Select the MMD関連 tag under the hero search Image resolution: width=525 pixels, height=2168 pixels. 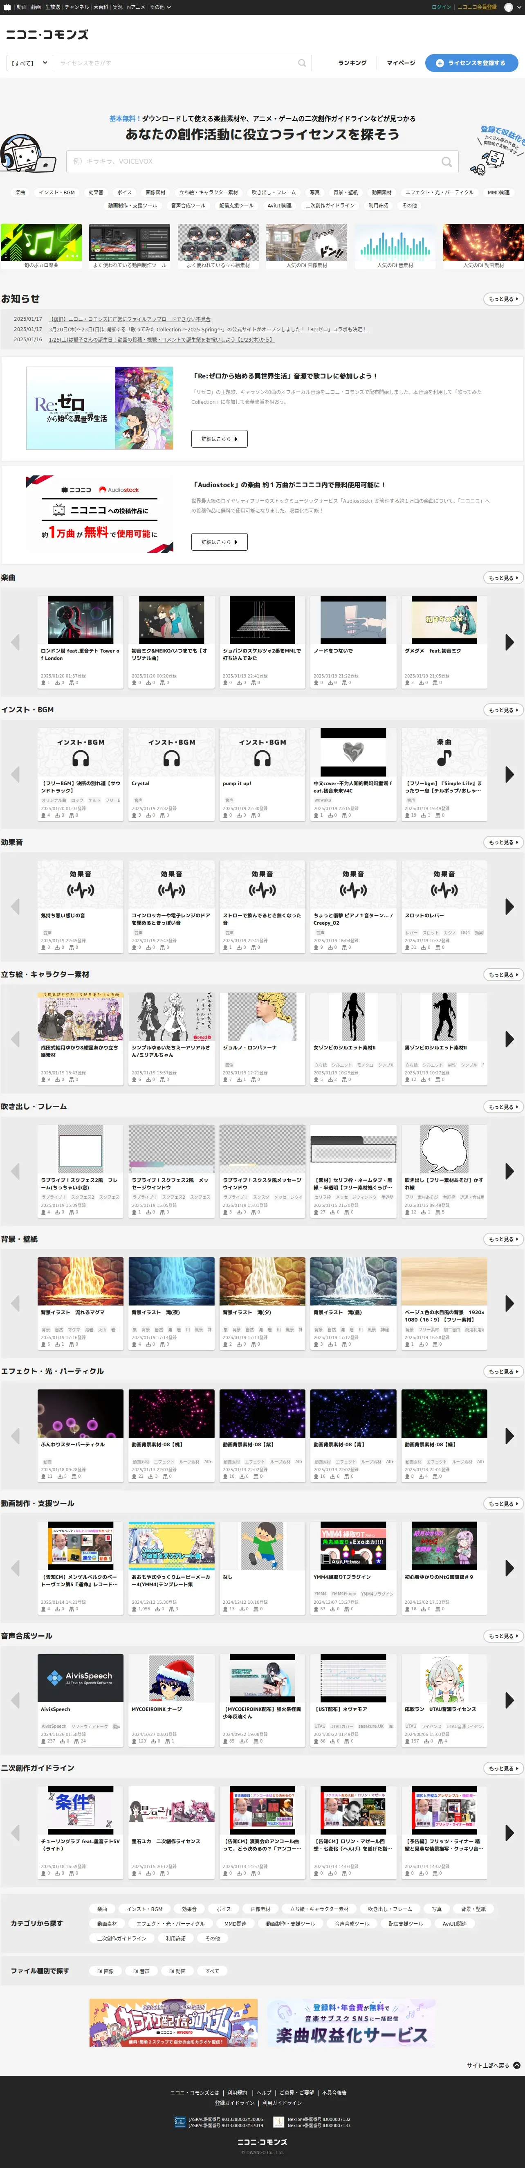pos(498,193)
